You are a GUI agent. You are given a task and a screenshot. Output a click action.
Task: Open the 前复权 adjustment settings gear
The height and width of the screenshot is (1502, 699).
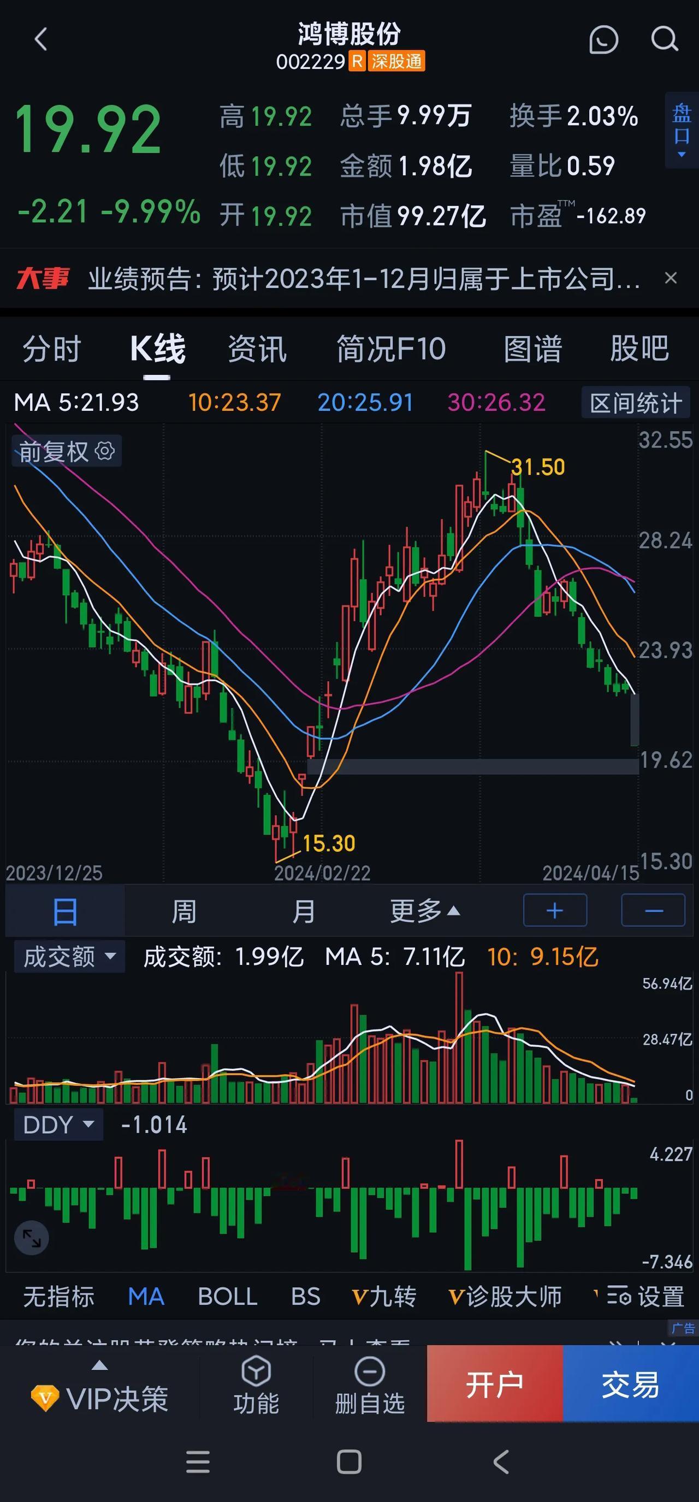[x=105, y=451]
